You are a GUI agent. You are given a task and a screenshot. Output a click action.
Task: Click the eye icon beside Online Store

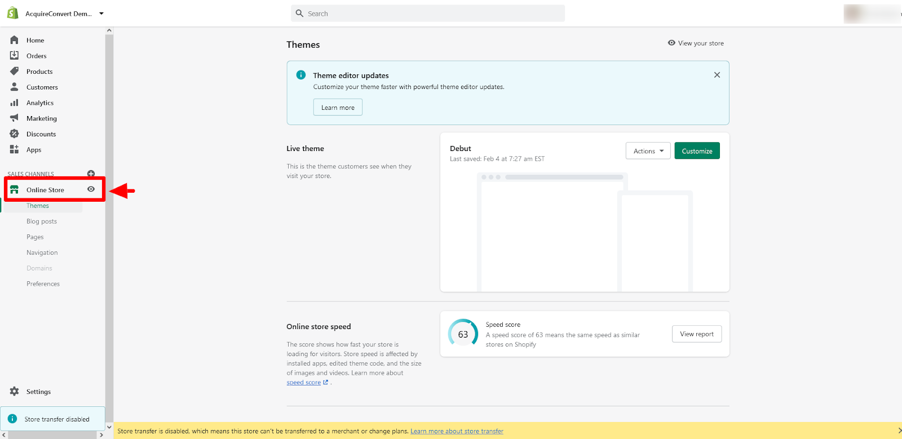click(91, 189)
